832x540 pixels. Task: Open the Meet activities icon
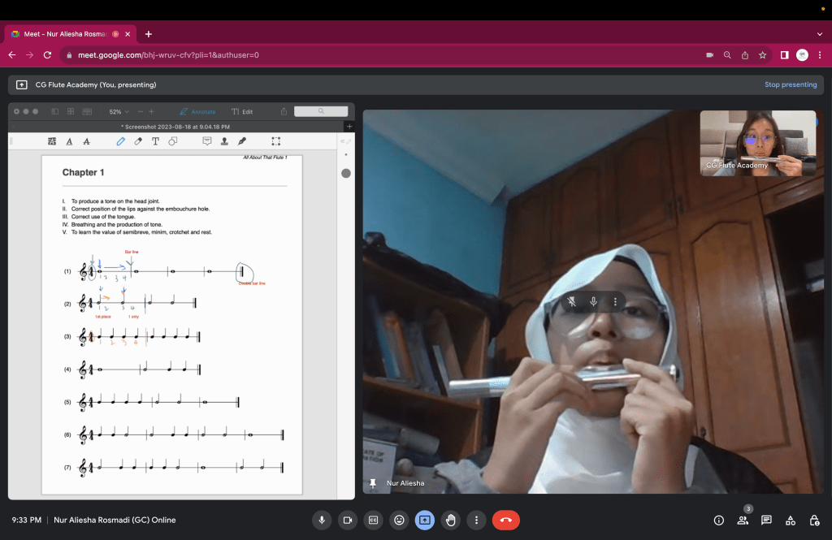[790, 521]
